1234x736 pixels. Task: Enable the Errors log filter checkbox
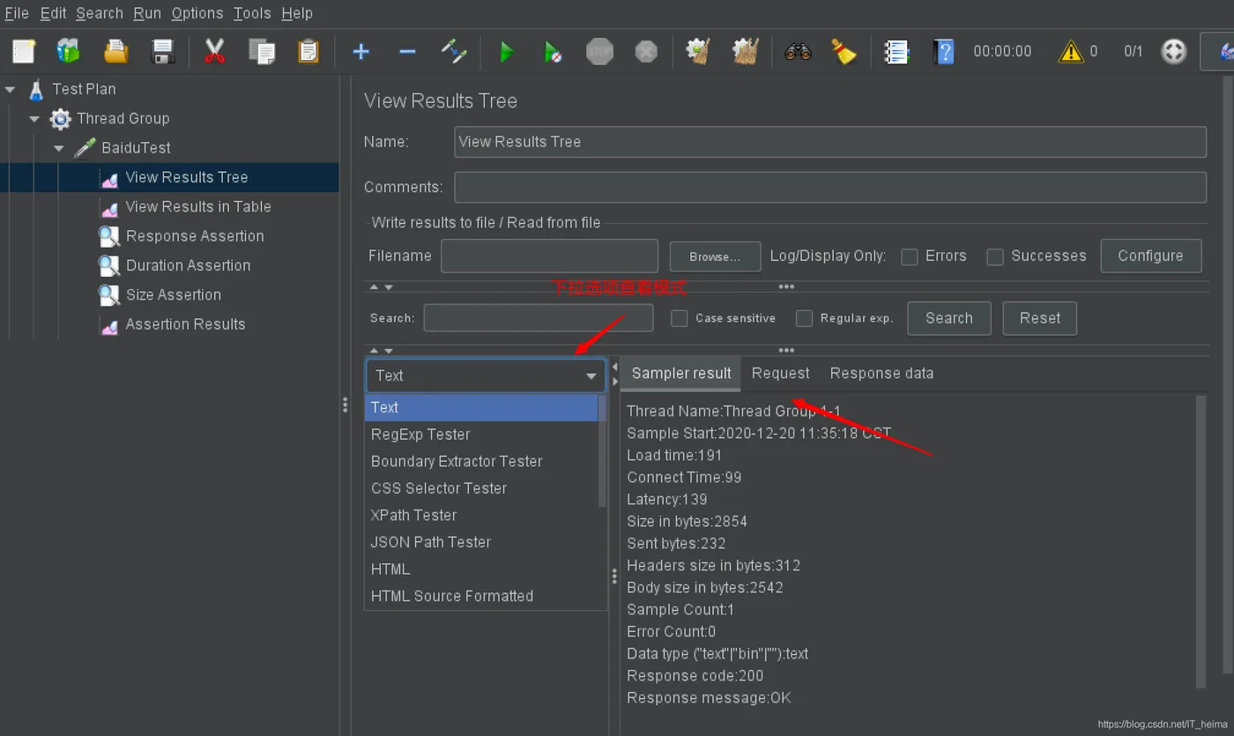[910, 256]
